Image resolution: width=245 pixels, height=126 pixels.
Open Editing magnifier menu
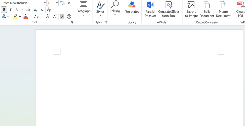(115, 8)
